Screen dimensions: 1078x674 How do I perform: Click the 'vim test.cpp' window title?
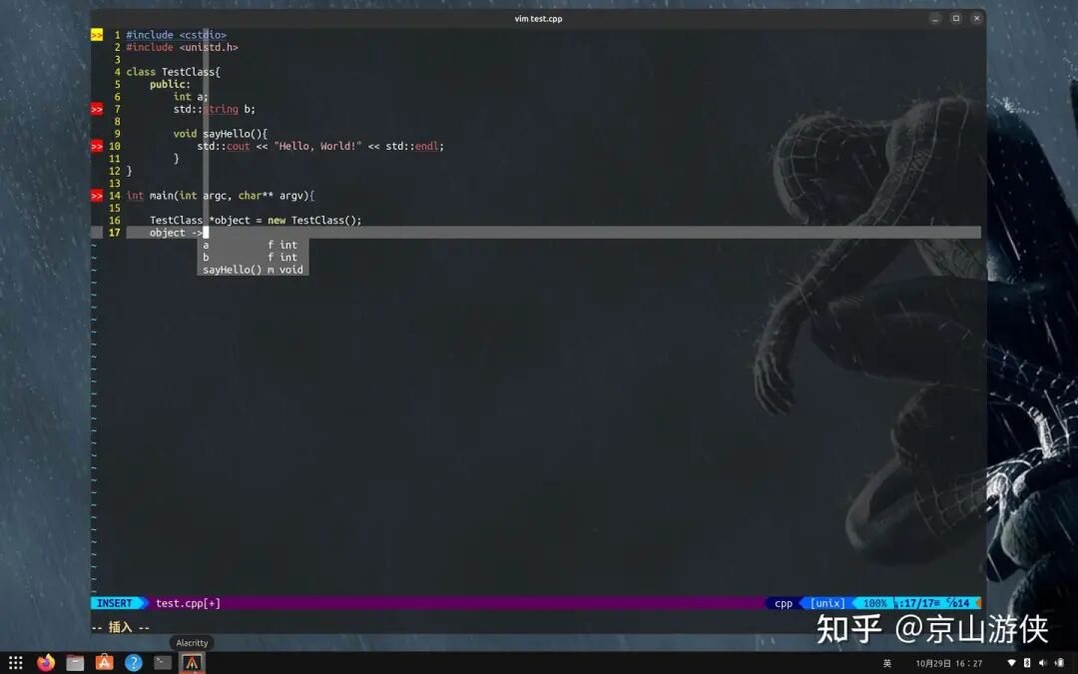tap(538, 19)
